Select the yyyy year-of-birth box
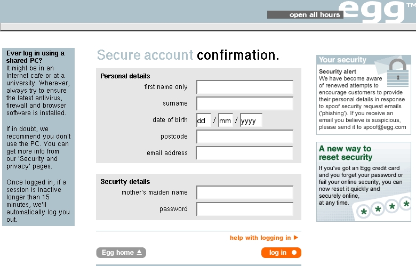The height and width of the screenshot is (266, 416). pyautogui.click(x=251, y=120)
